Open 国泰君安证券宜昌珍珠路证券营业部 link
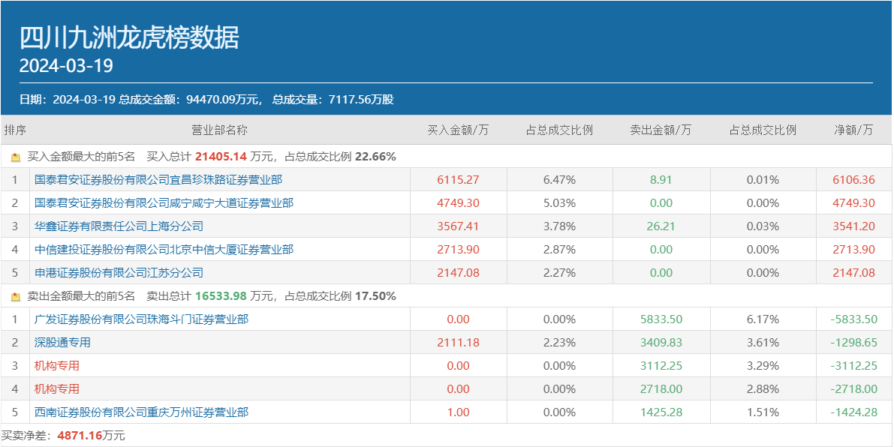 tap(158, 180)
